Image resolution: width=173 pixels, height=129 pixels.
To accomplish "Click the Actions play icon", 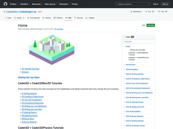I will 44,18.
